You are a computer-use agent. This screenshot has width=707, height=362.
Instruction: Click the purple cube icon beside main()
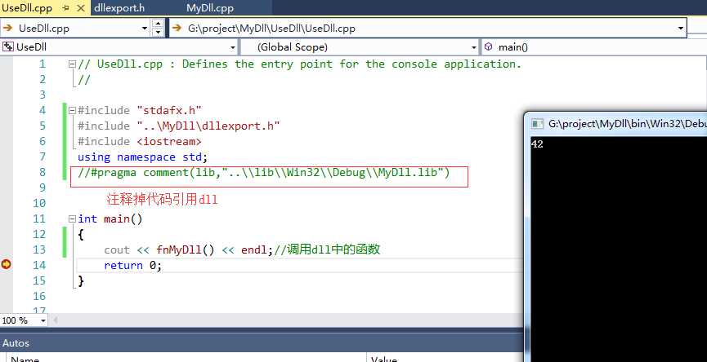pyautogui.click(x=488, y=46)
